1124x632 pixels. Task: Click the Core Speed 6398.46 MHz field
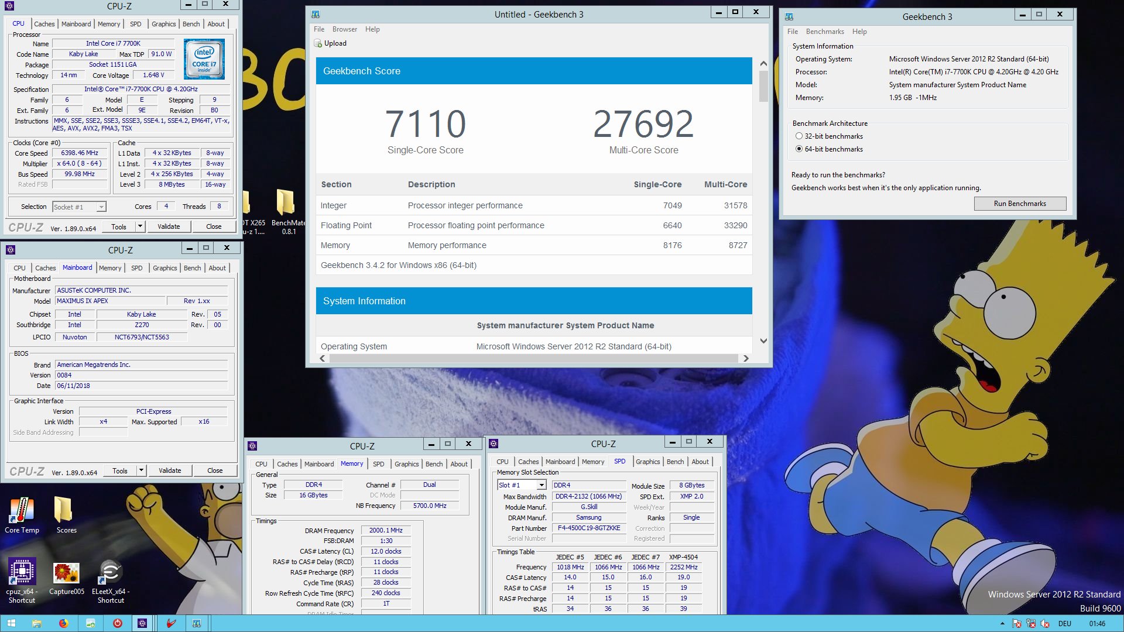click(x=80, y=153)
